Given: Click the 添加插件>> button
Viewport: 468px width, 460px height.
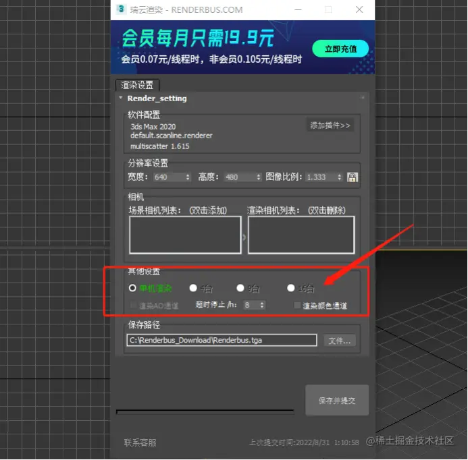Looking at the screenshot, I should pyautogui.click(x=330, y=125).
